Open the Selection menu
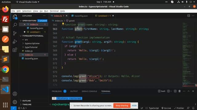The height and width of the screenshot is (110, 197). [x=27, y=11]
